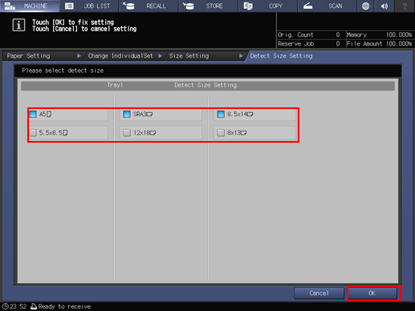
Task: Click the arrow after Size Setting
Action: pos(241,56)
